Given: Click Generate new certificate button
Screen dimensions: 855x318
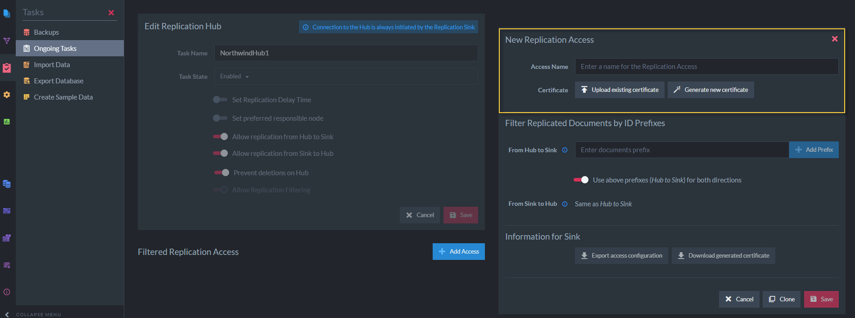Looking at the screenshot, I should coord(710,90).
